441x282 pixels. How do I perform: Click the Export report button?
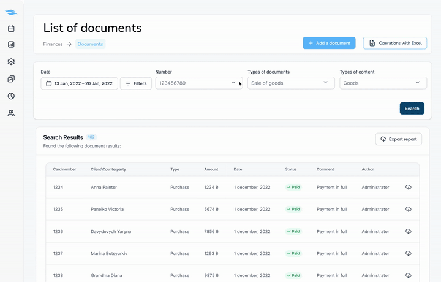coord(398,139)
